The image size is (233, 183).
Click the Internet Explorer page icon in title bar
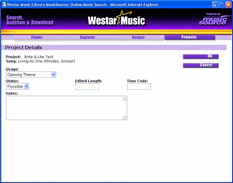click(x=4, y=5)
